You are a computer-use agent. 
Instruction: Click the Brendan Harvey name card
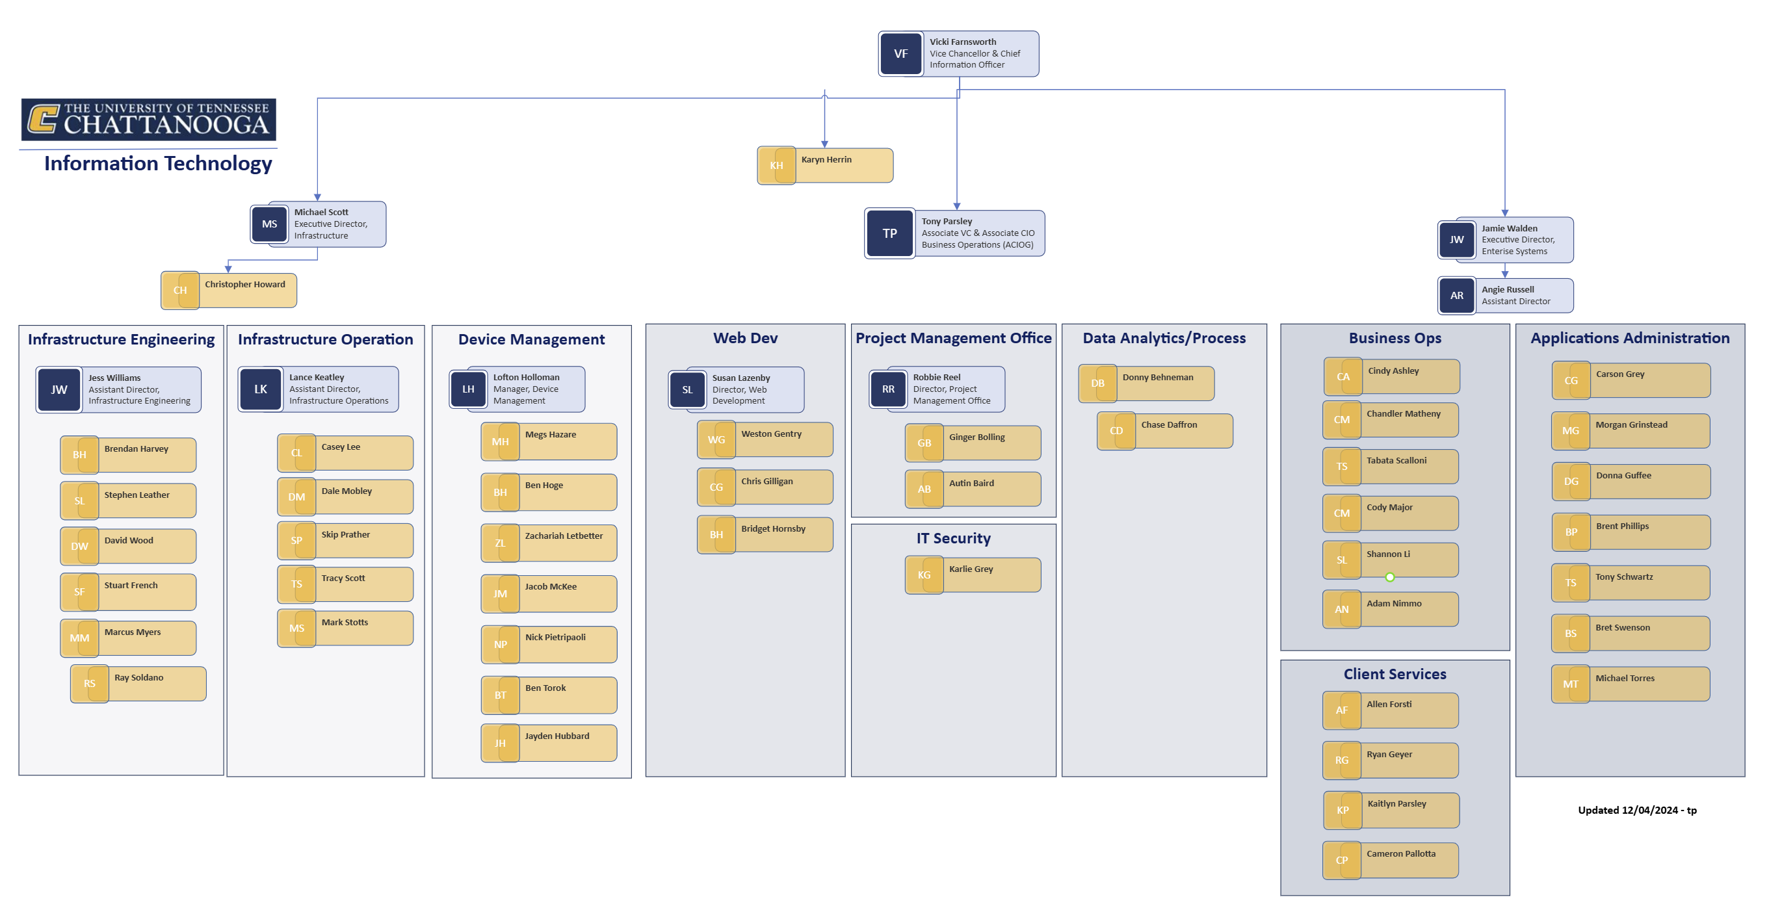129,455
